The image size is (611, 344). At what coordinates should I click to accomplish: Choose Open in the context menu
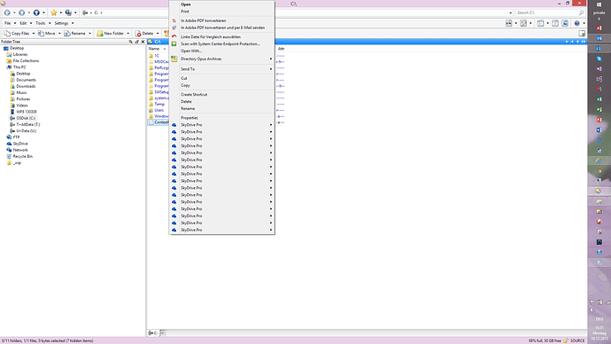(221, 4)
